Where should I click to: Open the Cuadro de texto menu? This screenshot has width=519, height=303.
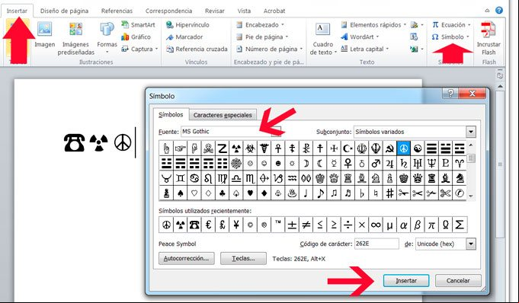[322, 38]
